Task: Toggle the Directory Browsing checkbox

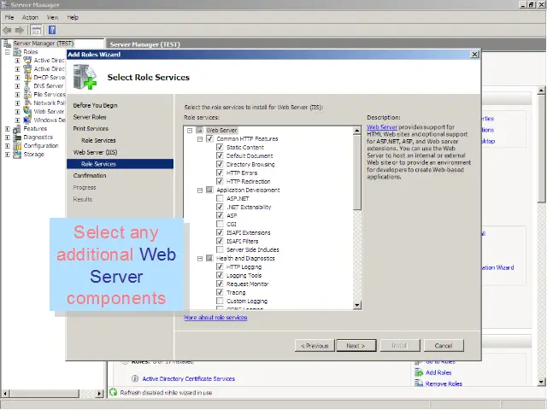Action: 220,164
